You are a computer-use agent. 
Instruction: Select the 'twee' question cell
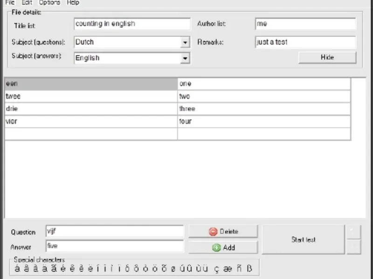point(91,96)
